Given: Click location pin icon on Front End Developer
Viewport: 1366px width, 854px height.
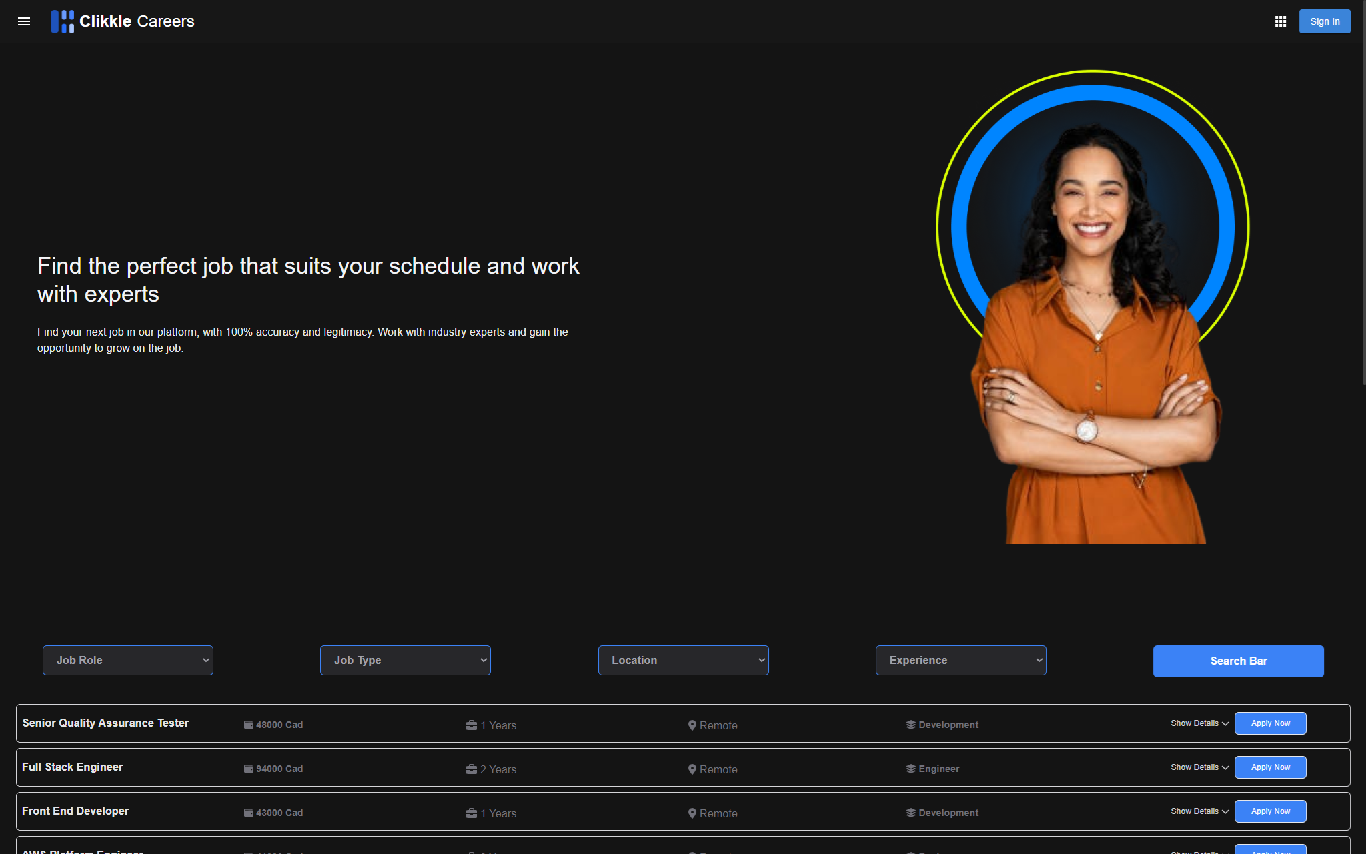Looking at the screenshot, I should (x=692, y=813).
